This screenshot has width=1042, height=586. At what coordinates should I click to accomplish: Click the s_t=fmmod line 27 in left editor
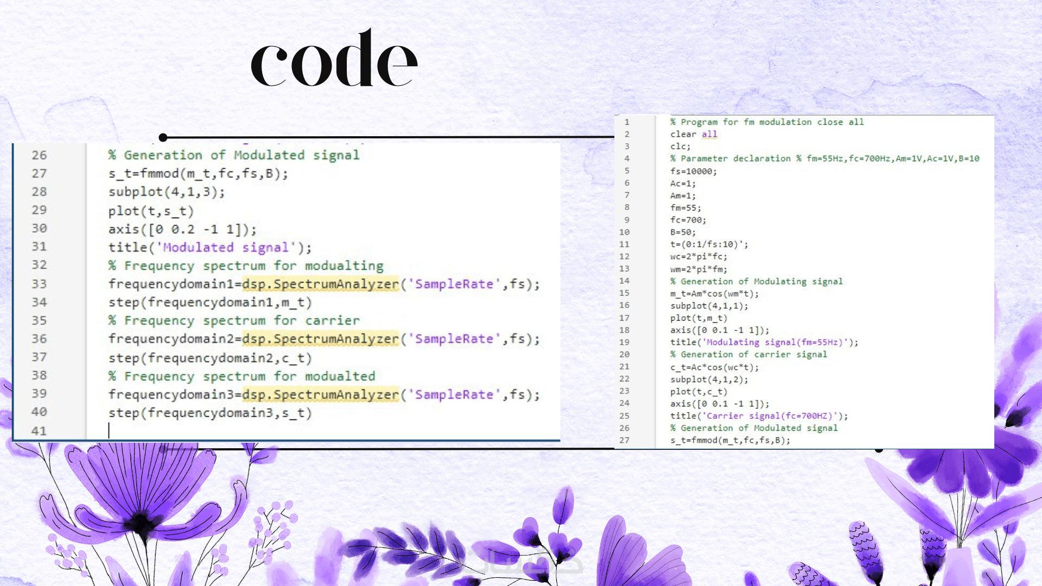(198, 174)
